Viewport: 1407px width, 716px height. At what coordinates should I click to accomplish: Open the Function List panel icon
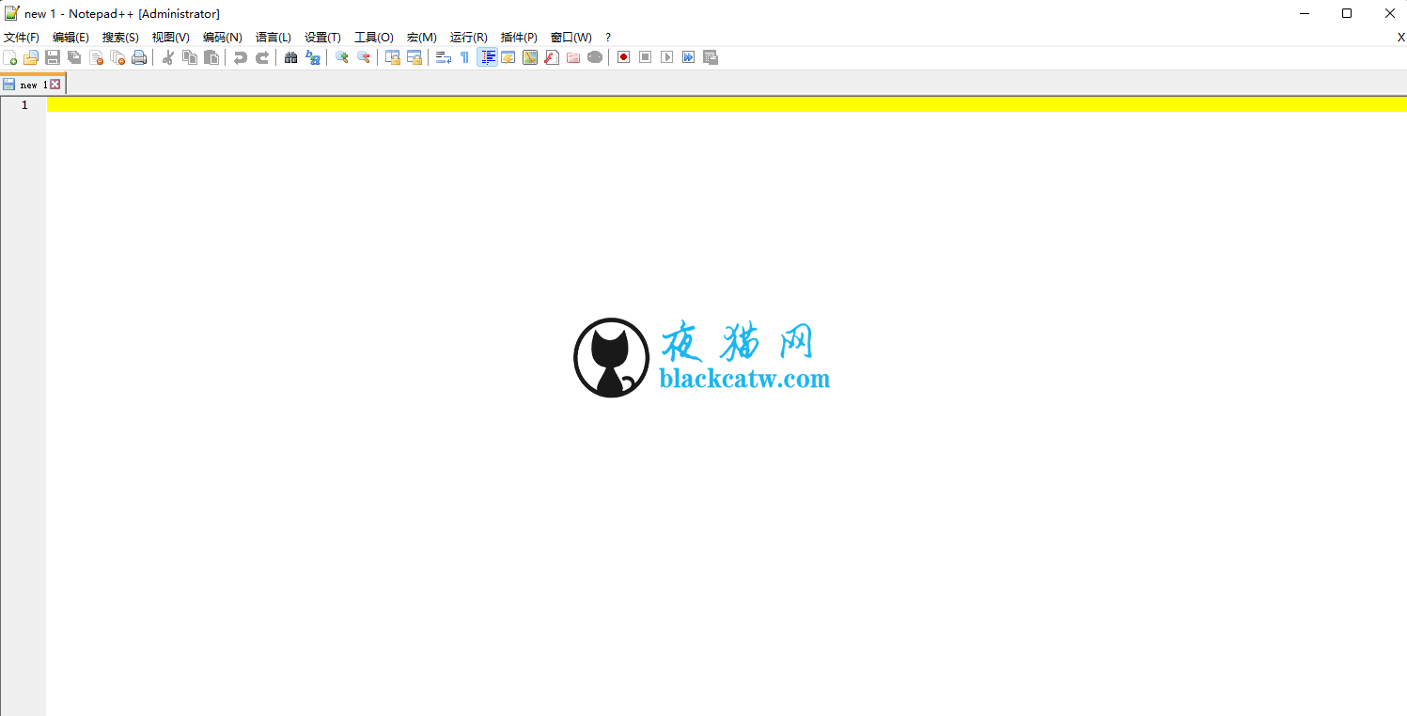[x=552, y=57]
